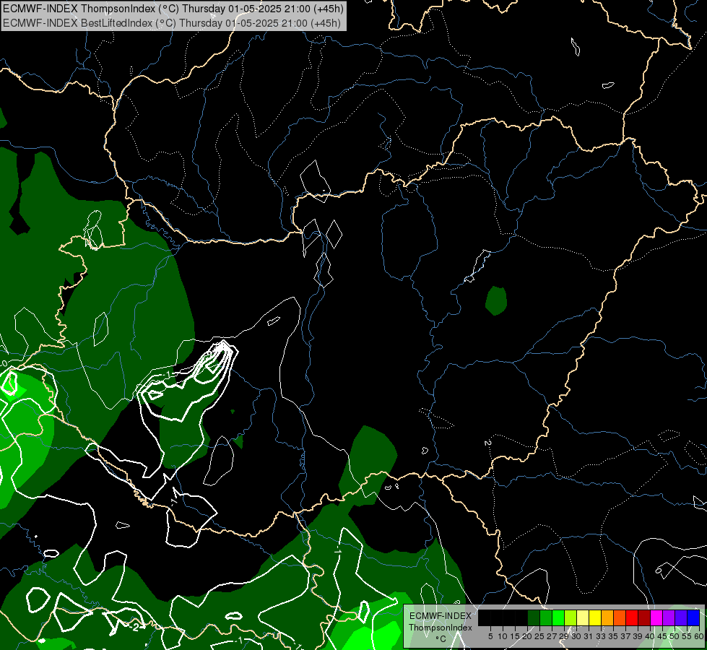This screenshot has height=650, width=707.
Task: Click the dark green 20–25 legend swatch
Action: point(534,618)
